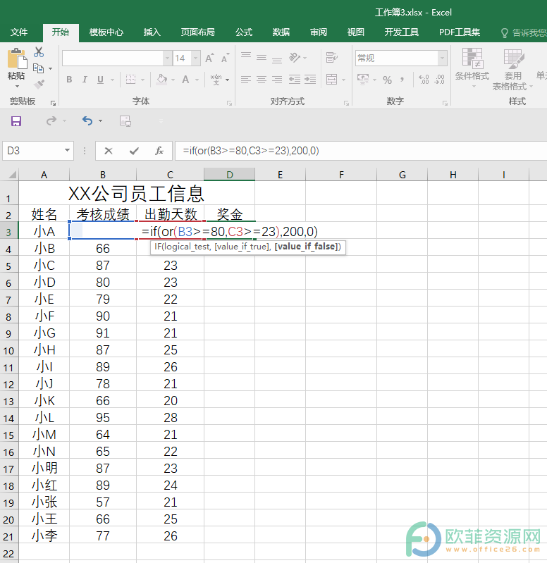The image size is (547, 563).
Task: Click cell containing 小明
Action: pos(44,469)
